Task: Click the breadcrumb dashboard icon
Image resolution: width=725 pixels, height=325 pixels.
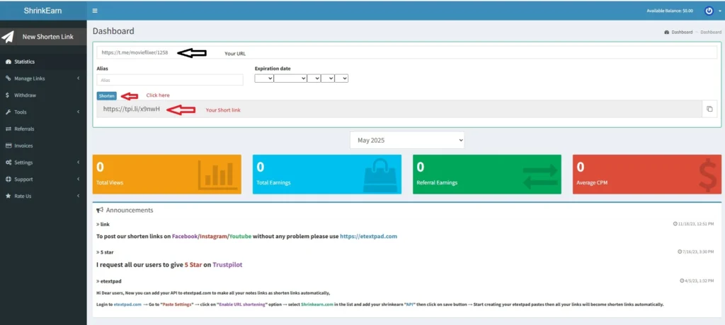Action: [x=667, y=32]
